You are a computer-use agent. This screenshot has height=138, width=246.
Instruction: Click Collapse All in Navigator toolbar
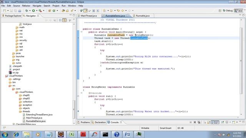pyautogui.click(x=60, y=20)
